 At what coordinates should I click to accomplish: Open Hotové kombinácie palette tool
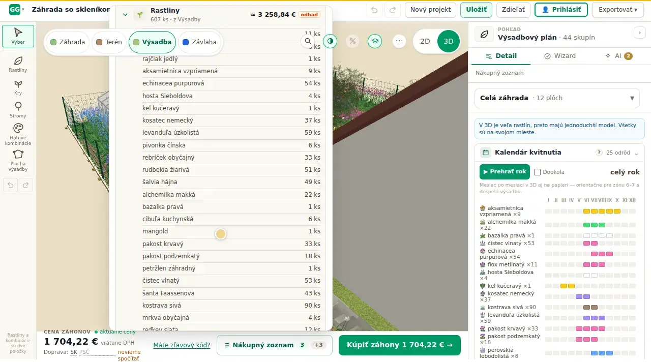pyautogui.click(x=18, y=134)
